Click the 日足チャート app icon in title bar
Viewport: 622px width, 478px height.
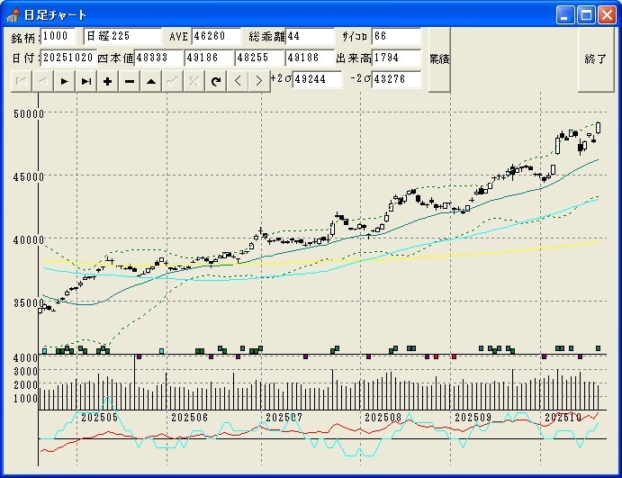(x=14, y=15)
